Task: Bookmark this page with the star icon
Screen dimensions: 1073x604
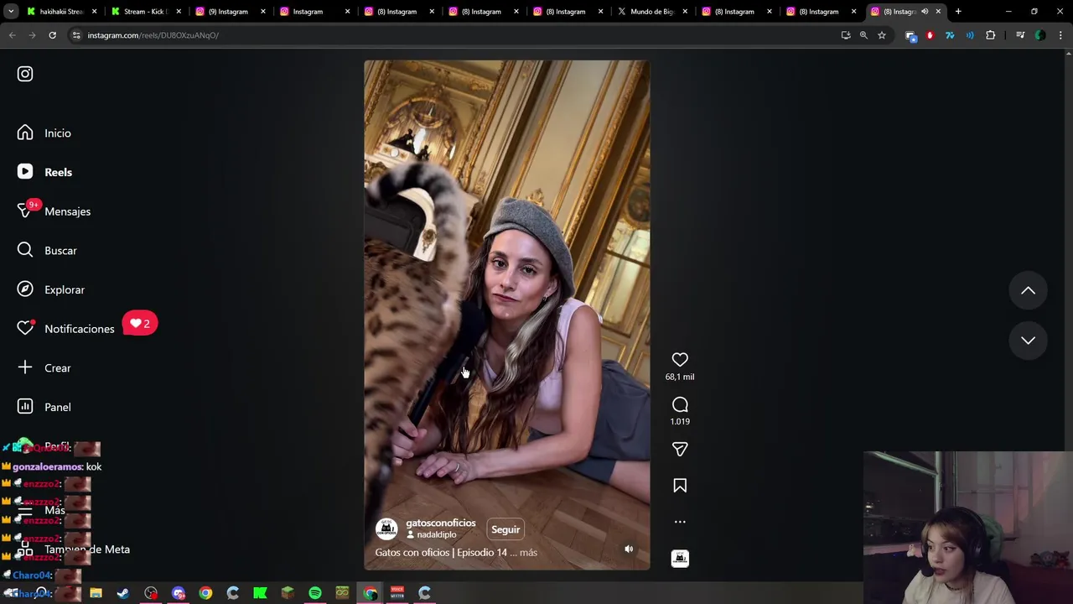Action: [882, 35]
